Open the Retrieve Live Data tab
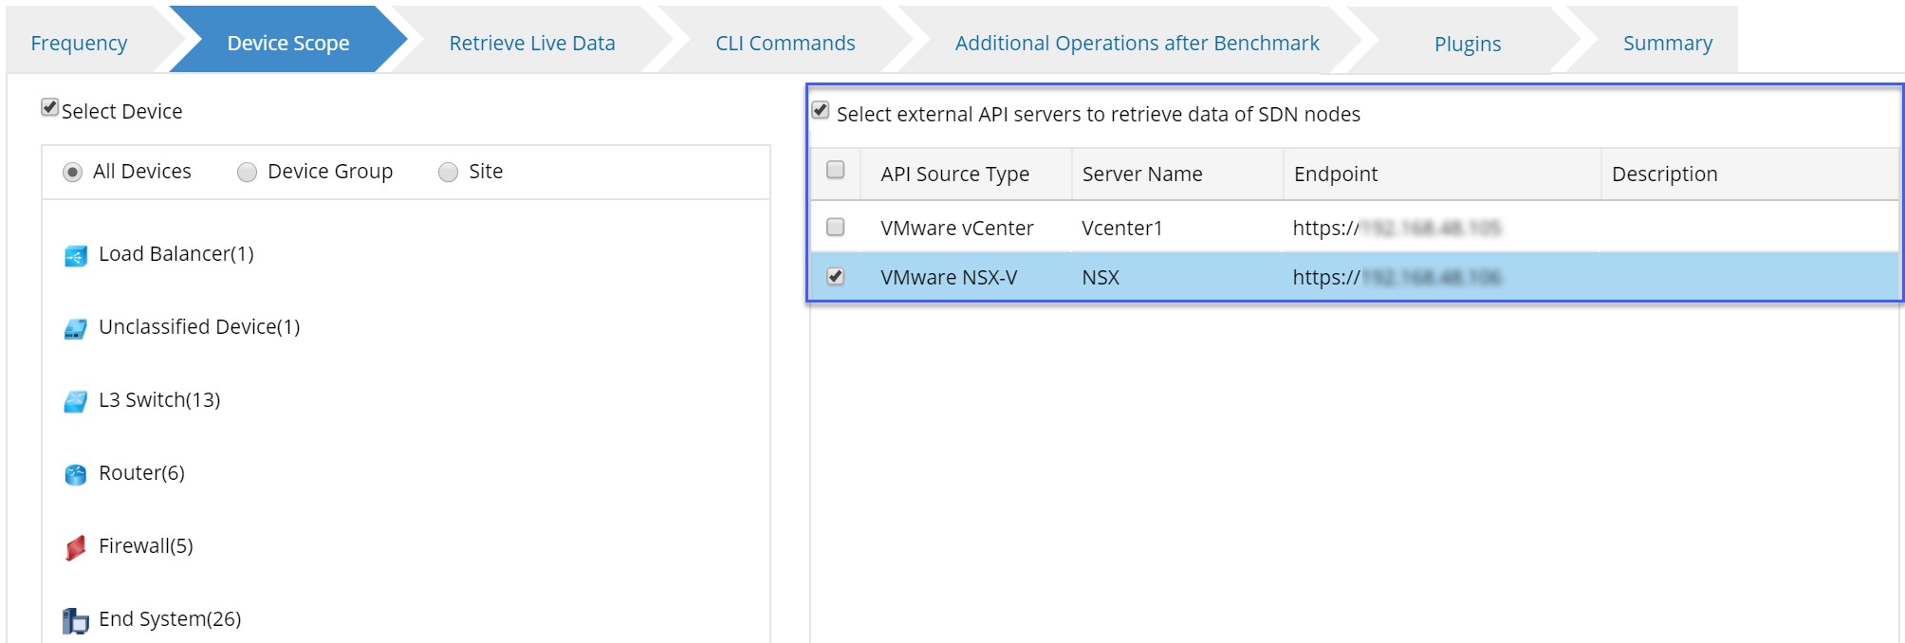Screen dimensions: 1905x643 [532, 44]
